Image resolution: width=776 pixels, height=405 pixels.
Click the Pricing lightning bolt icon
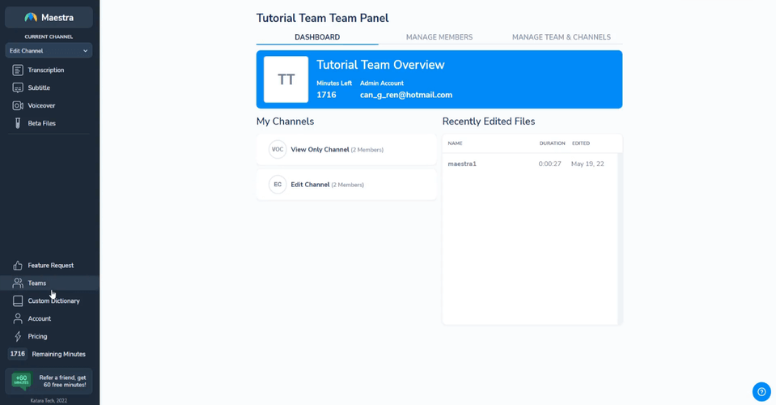pyautogui.click(x=18, y=337)
